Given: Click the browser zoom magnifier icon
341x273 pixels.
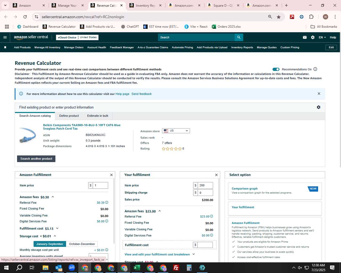Looking at the screenshot, I should coord(270,17).
